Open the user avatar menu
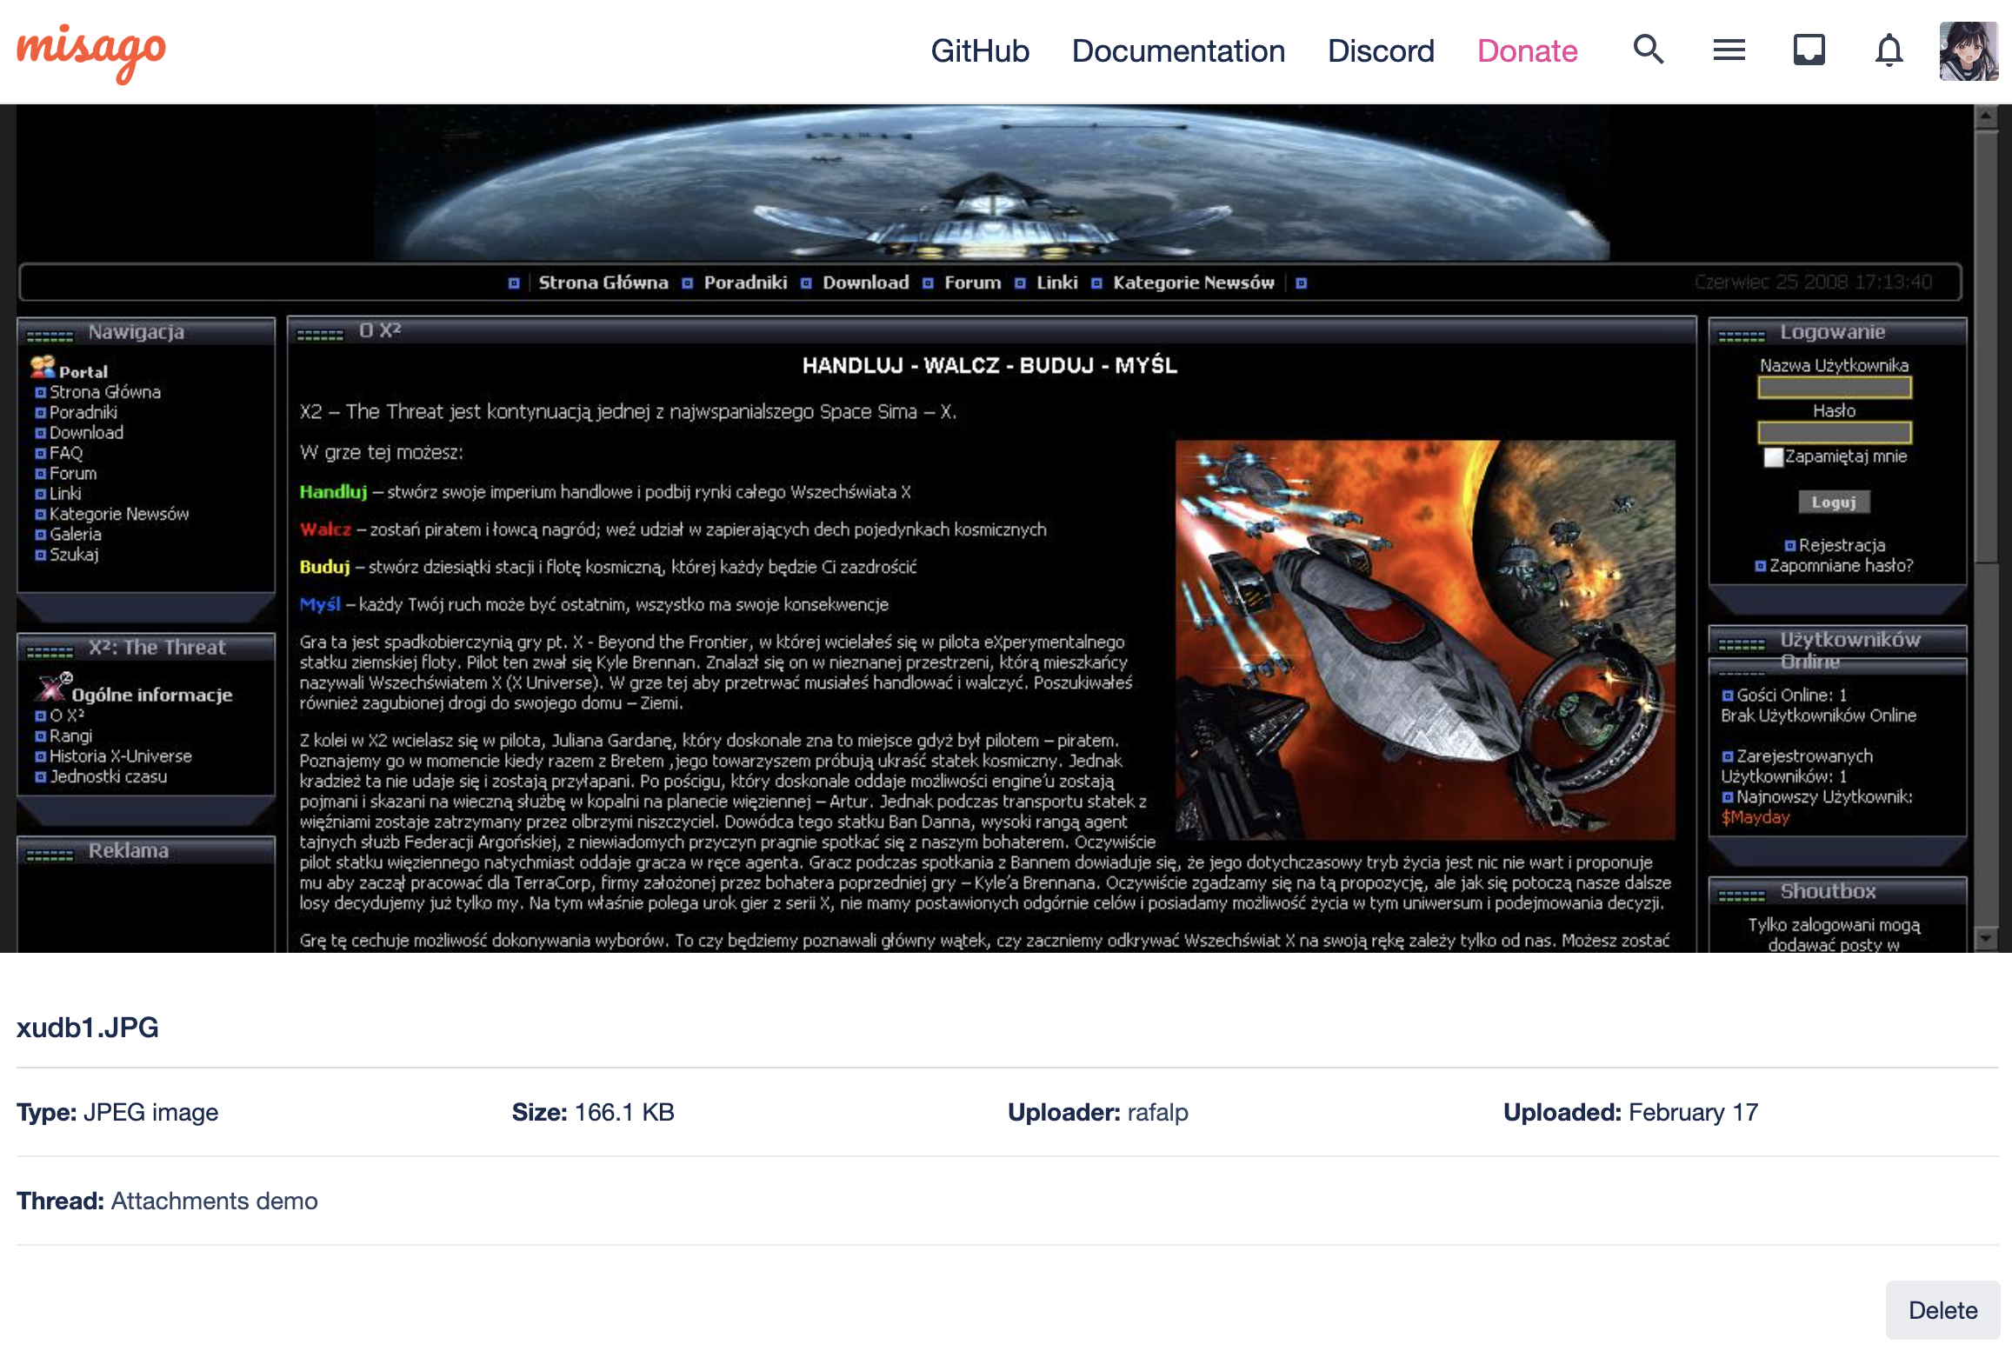The width and height of the screenshot is (2012, 1351). (x=1969, y=50)
